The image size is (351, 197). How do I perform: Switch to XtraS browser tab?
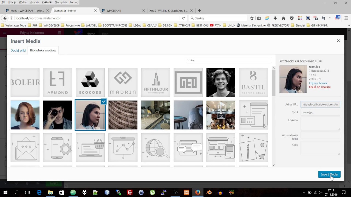coord(168,11)
